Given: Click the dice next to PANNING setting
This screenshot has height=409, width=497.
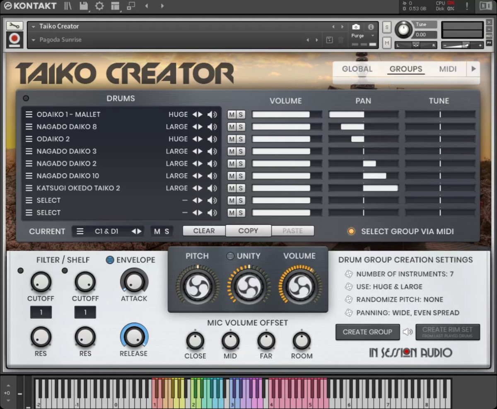Looking at the screenshot, I should (349, 313).
